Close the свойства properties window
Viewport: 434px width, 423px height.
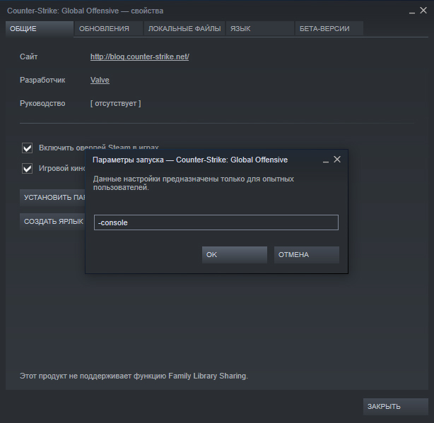[x=423, y=11]
